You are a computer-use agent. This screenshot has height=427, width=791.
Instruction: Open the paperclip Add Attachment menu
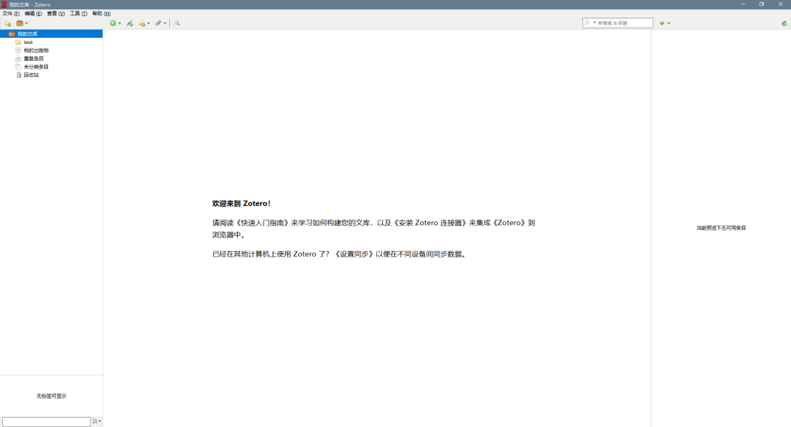161,23
